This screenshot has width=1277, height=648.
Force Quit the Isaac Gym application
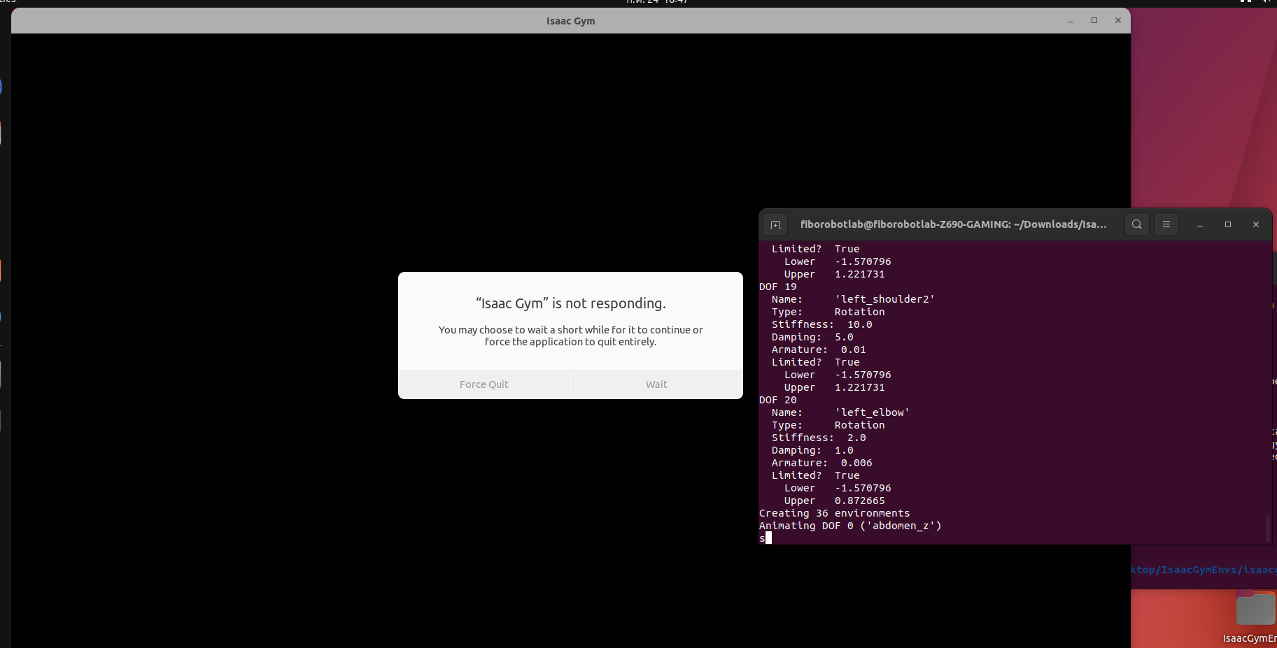click(x=484, y=384)
